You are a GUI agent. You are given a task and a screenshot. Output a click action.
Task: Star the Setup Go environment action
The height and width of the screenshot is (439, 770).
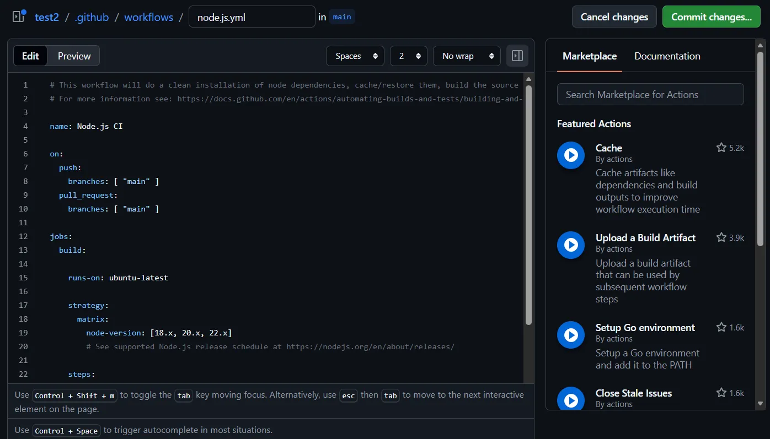click(721, 327)
